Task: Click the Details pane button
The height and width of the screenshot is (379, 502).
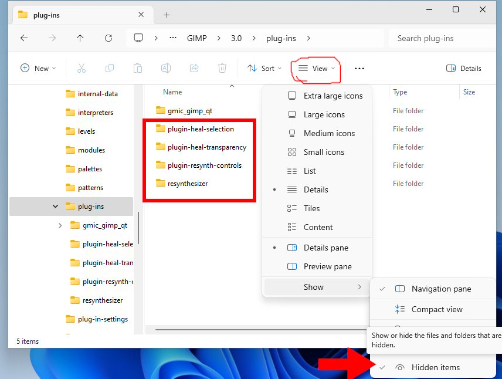Action: 463,68
